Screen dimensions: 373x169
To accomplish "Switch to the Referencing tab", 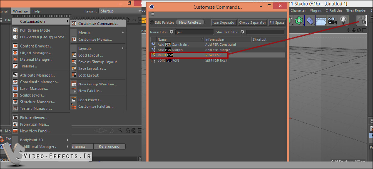I will point(109,147).
